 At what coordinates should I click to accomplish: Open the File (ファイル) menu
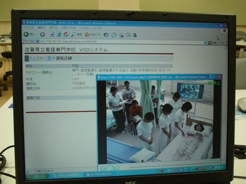tap(29, 28)
